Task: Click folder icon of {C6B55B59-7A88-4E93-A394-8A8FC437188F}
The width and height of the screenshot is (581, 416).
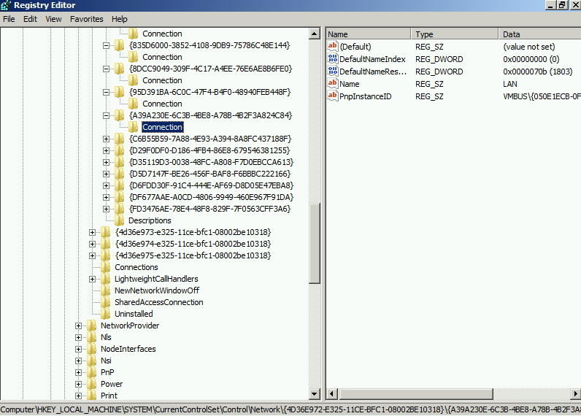Action: pyautogui.click(x=119, y=139)
